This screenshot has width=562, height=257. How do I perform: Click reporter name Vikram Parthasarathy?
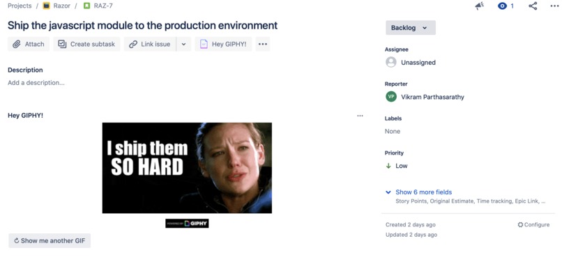click(432, 97)
